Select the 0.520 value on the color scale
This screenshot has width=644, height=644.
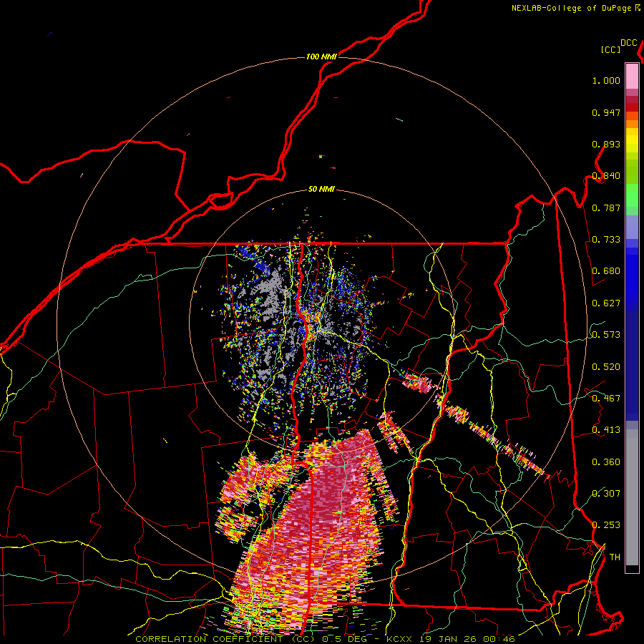tap(606, 367)
